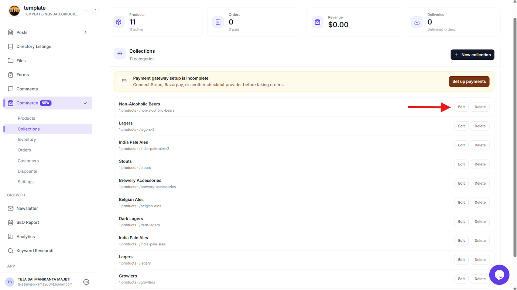The image size is (517, 290).
Task: Click the Orders receipt icon
Action: click(218, 22)
